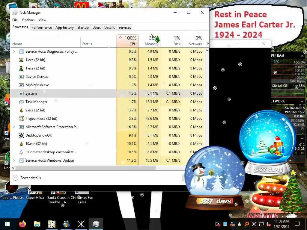
Task: Click the MpSigStub.exe process icon
Action: (21, 85)
